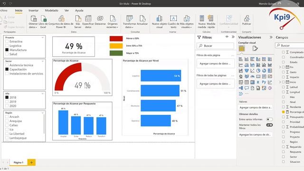Expand the Fin field hierarchy
Screen dimensions: 304x171
click(280, 67)
